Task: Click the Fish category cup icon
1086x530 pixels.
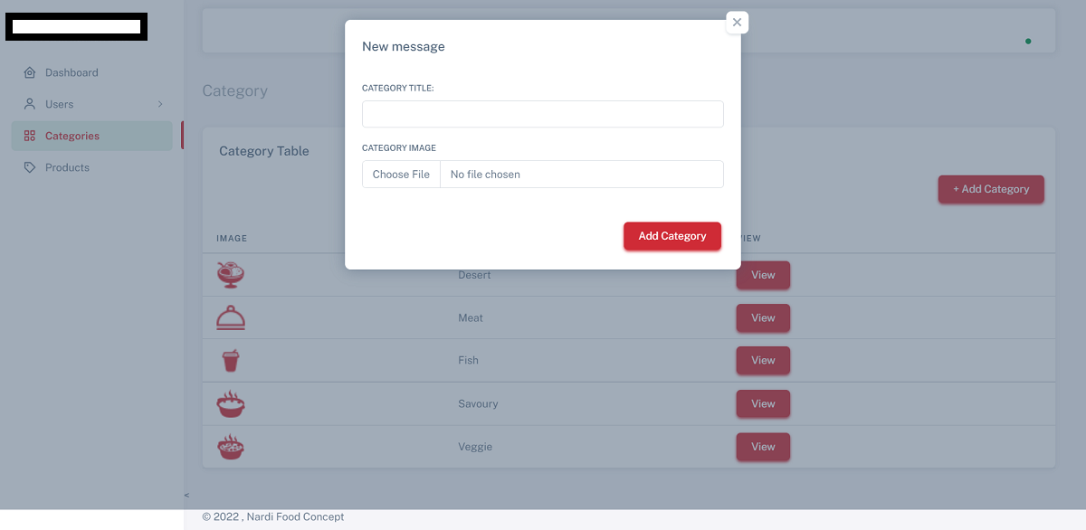Action: pos(231,360)
